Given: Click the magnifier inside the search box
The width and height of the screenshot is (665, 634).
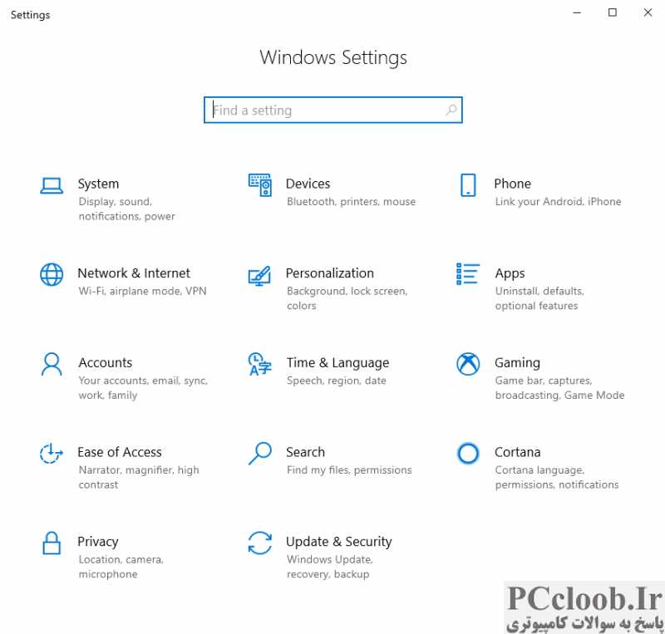Looking at the screenshot, I should (x=451, y=111).
